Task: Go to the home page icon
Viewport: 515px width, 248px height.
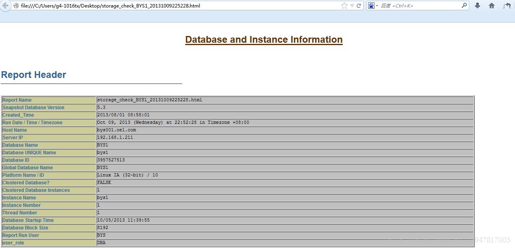Action: click(x=492, y=6)
